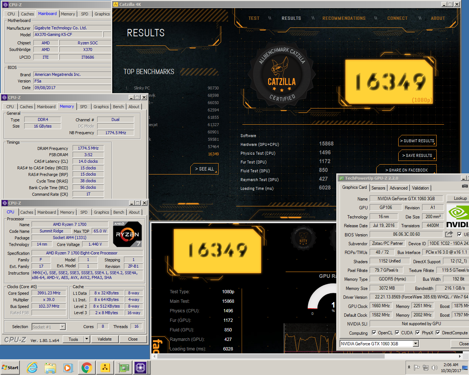Click CPU-Z title bar icon of CPU tab window
The height and width of the screenshot is (375, 469).
[x=5, y=203]
